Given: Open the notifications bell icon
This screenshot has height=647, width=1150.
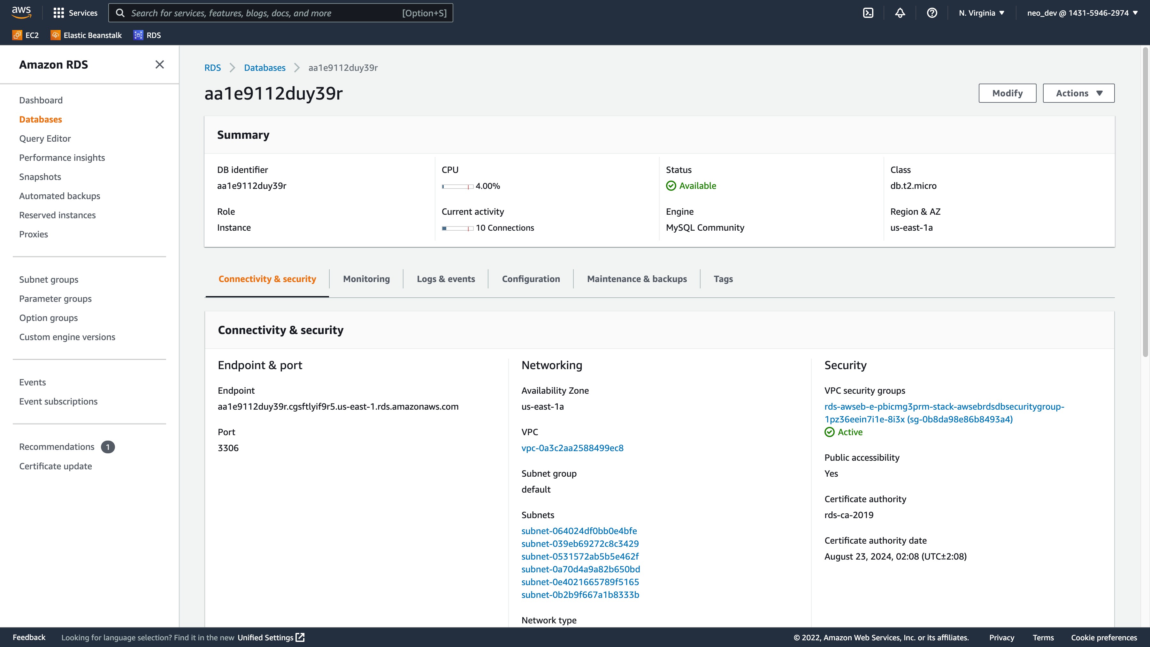Looking at the screenshot, I should pos(900,13).
